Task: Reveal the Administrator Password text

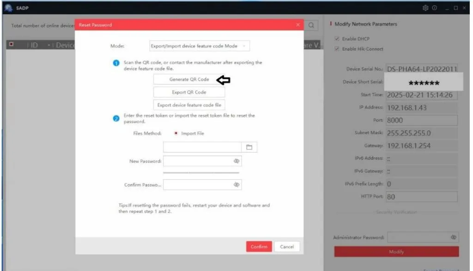Action: (454, 237)
